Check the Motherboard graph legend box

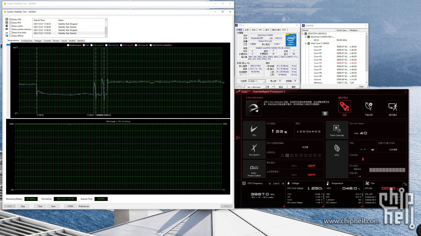tap(68, 45)
